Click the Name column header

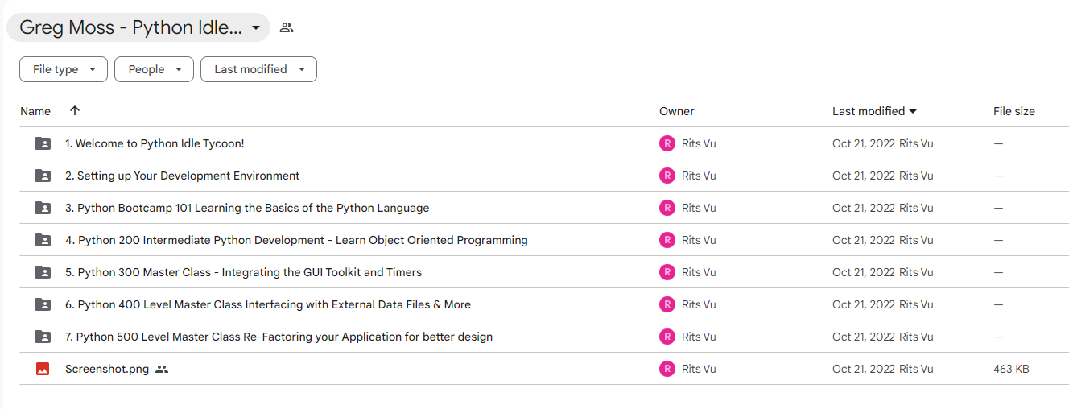point(35,111)
